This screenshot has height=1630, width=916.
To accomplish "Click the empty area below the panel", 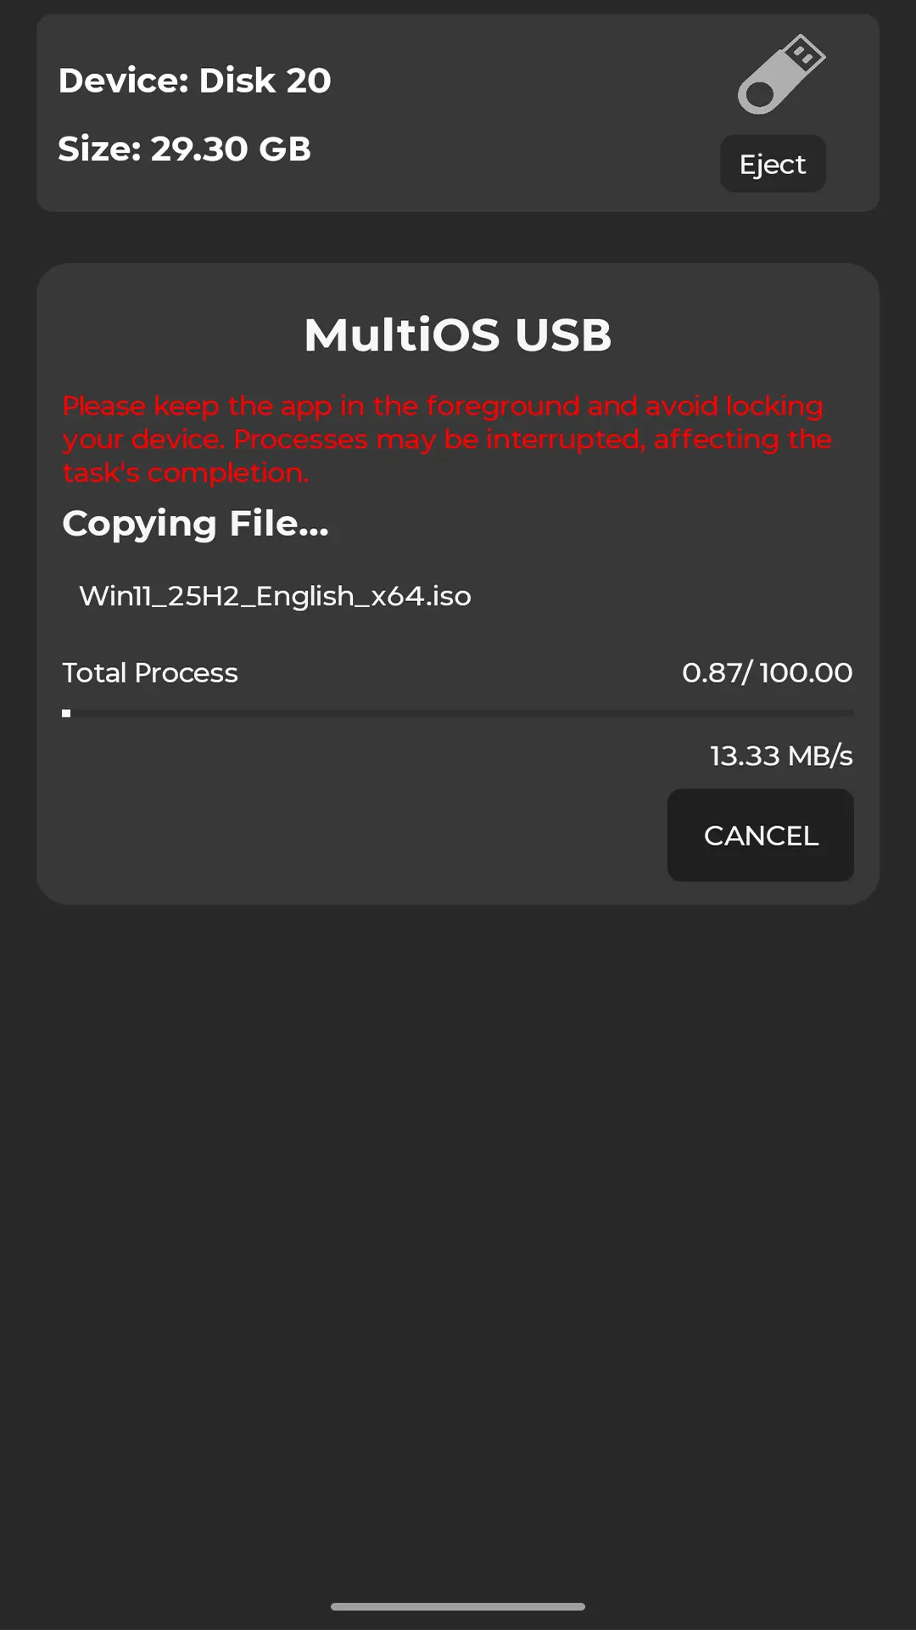I will [458, 1231].
